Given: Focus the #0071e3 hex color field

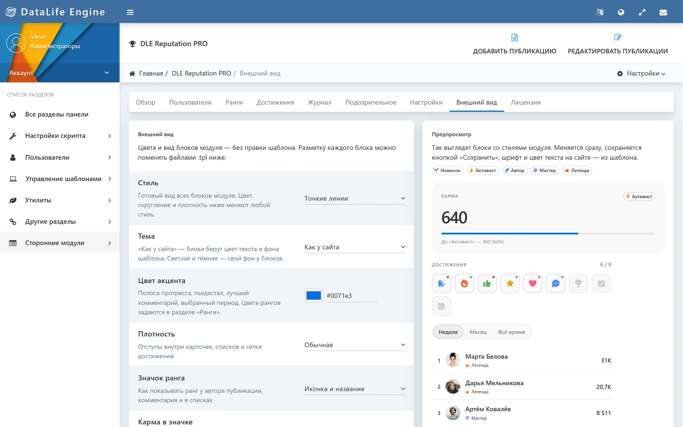Looking at the screenshot, I should click(x=352, y=296).
